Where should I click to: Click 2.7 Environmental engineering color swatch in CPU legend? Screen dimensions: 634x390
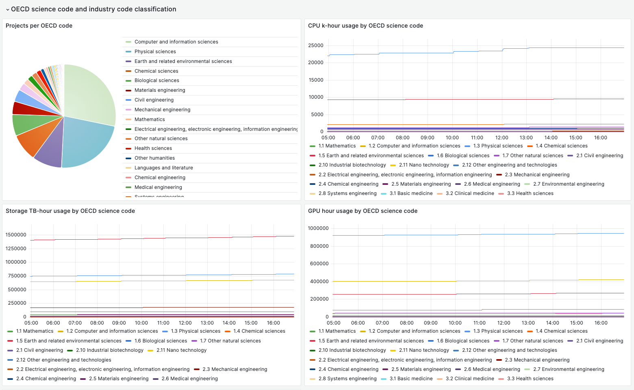[527, 184]
